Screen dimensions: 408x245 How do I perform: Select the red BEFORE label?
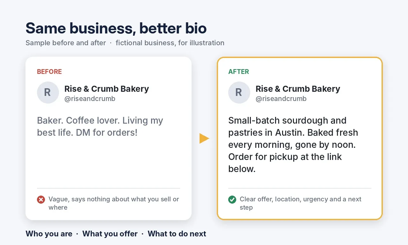(x=49, y=72)
